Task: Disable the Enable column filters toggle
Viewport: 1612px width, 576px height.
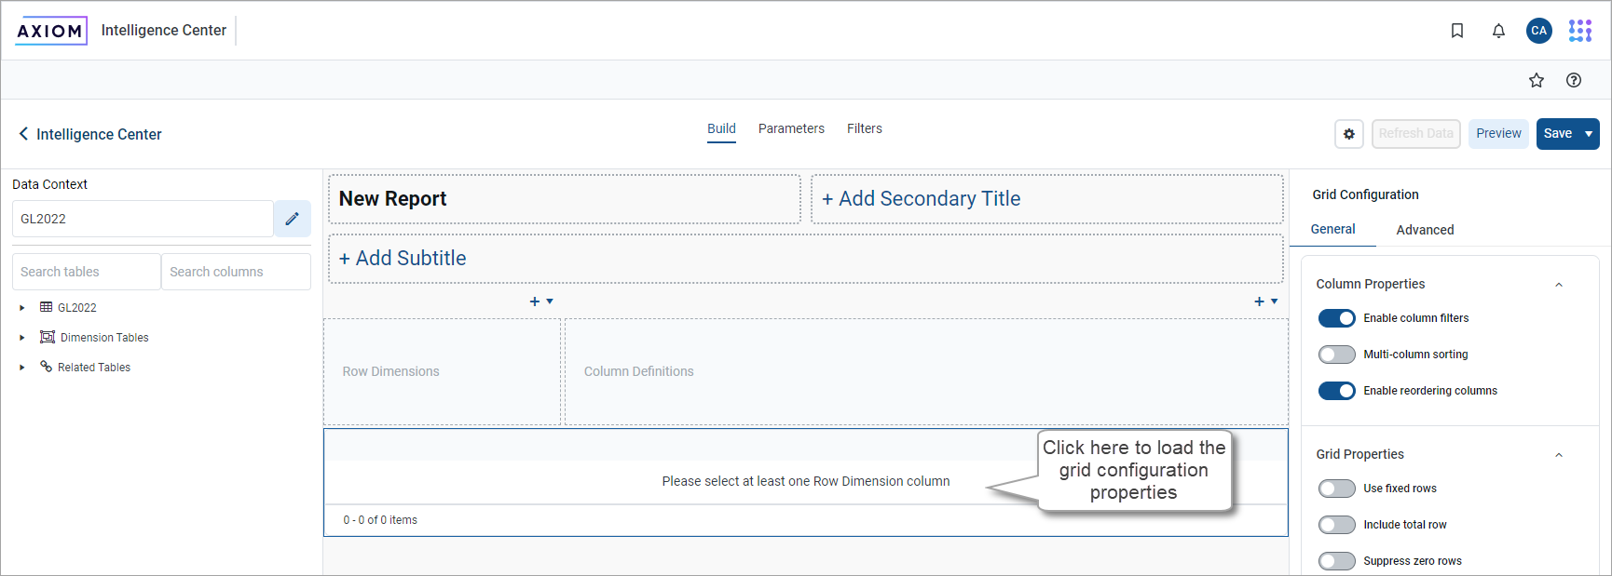Action: tap(1337, 318)
